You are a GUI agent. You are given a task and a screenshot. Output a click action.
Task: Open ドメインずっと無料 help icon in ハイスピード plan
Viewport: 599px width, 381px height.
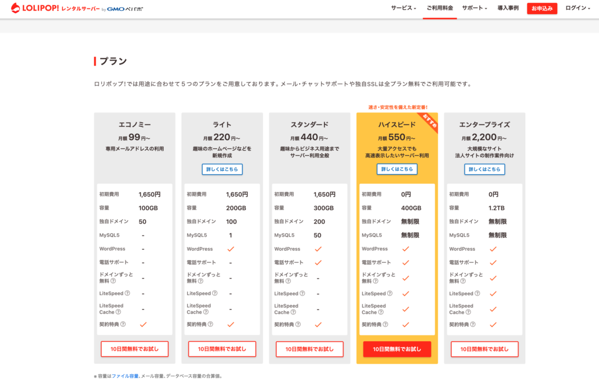click(x=375, y=281)
